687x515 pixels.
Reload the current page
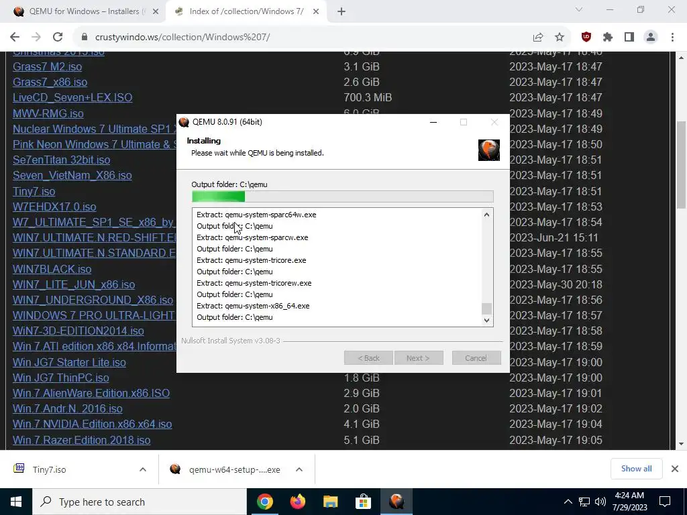coord(58,38)
